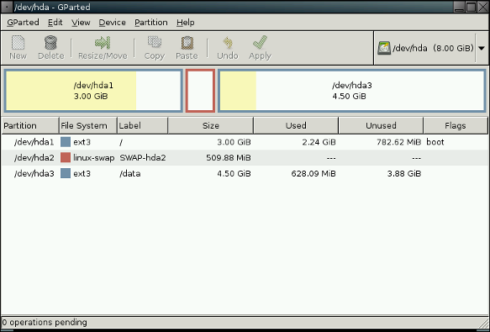Select the /dev/hda3 block in disk graphic
490x332 pixels.
[x=352, y=91]
